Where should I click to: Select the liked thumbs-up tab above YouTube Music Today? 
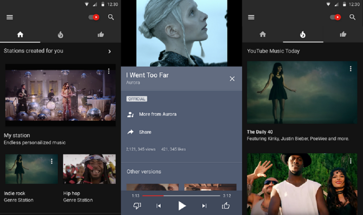click(x=343, y=34)
